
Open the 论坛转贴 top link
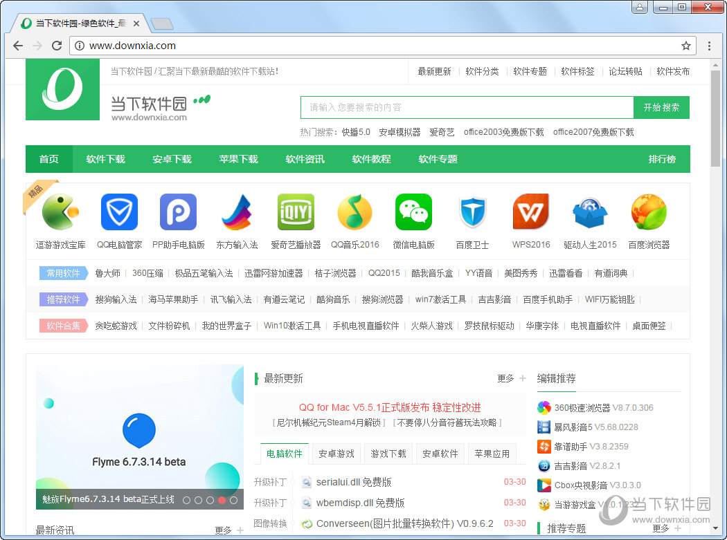(x=625, y=71)
